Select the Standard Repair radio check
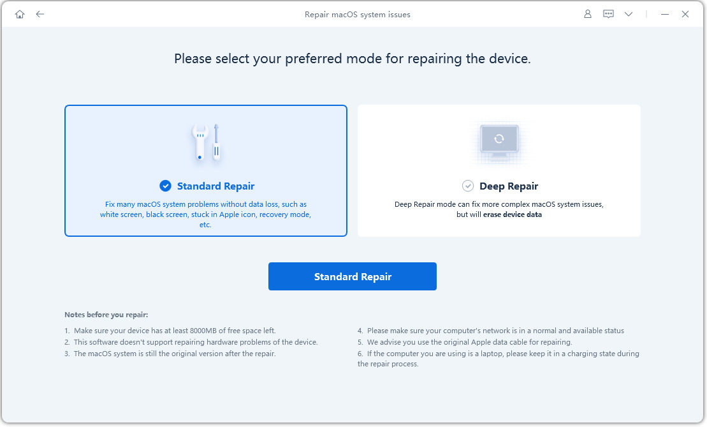Viewport: 707px width, 427px height. pos(166,186)
